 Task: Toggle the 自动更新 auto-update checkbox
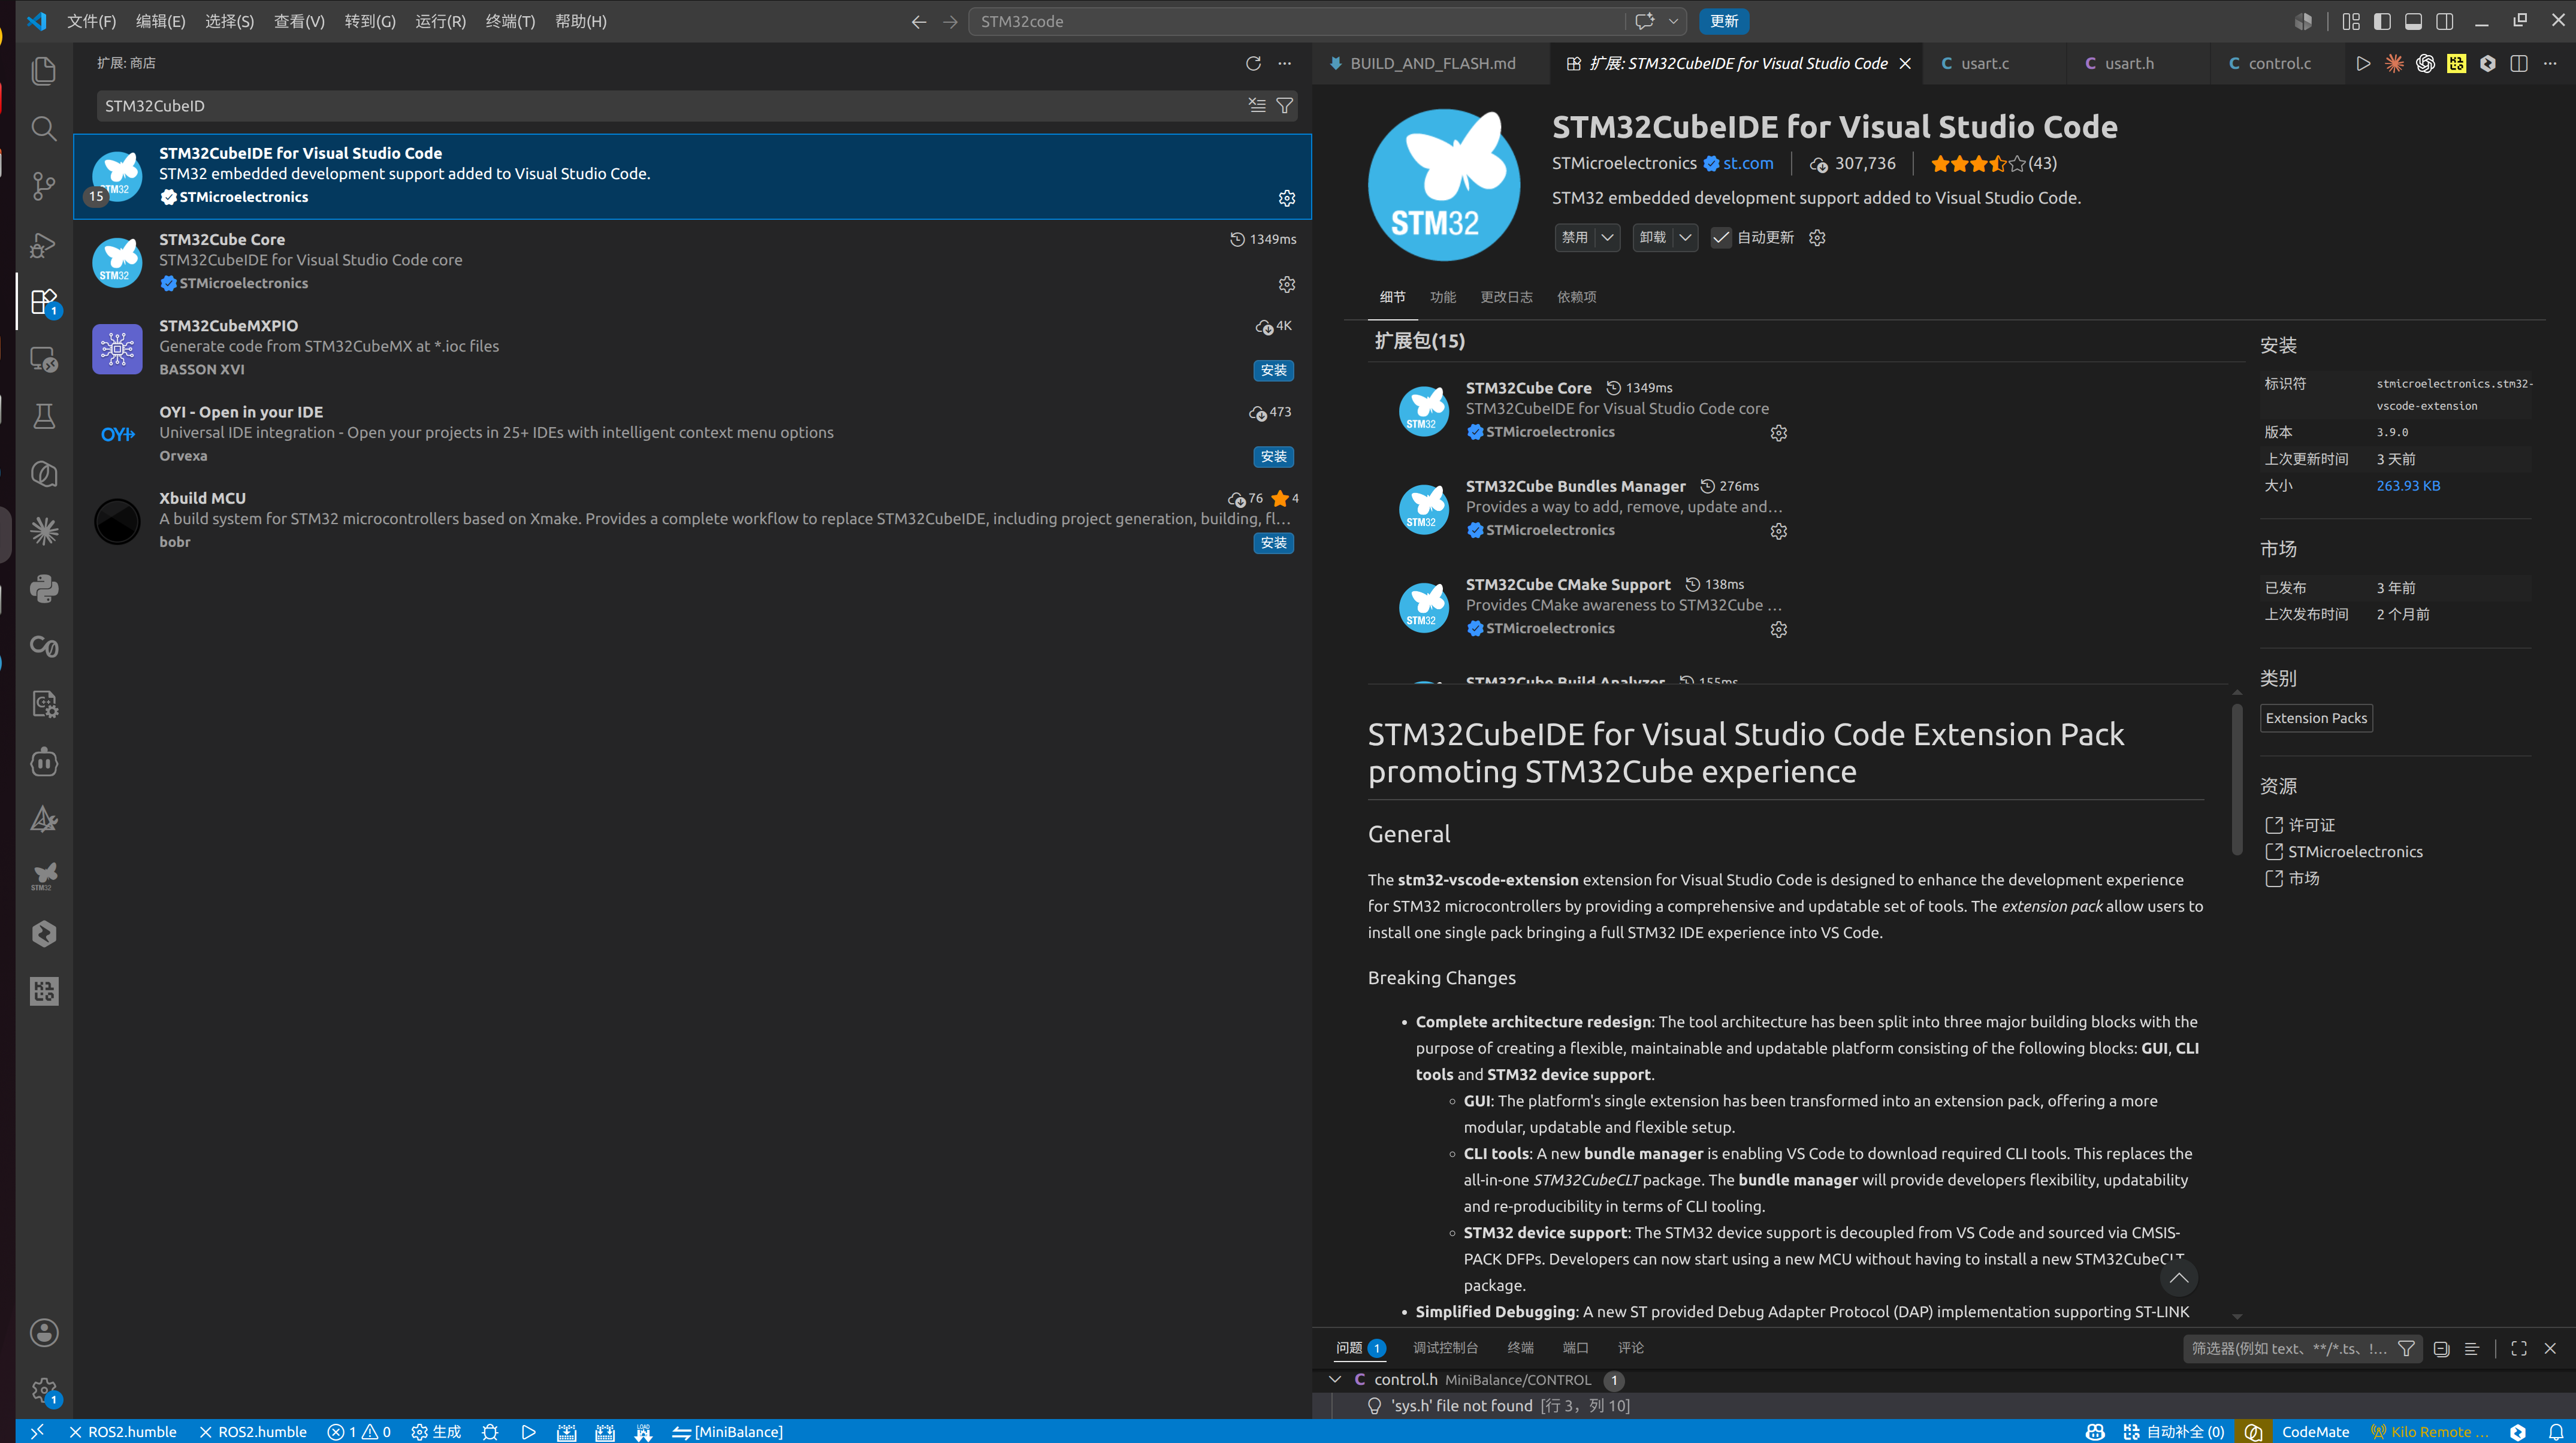coord(1720,237)
